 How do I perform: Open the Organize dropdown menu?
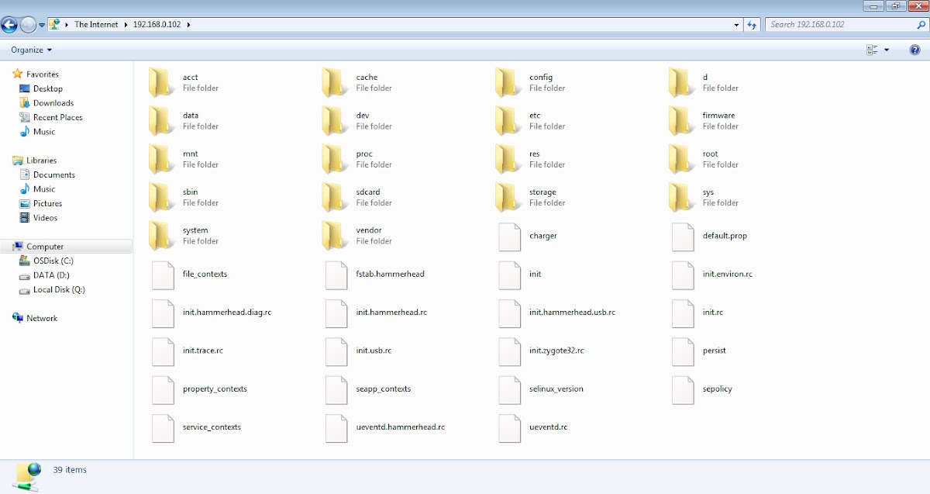[x=31, y=50]
